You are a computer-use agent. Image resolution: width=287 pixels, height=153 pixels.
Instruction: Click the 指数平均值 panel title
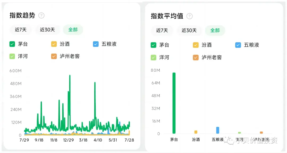[x=167, y=16]
